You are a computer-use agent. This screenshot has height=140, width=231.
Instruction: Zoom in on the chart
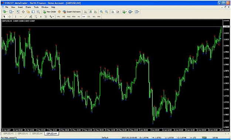[x=101, y=12]
